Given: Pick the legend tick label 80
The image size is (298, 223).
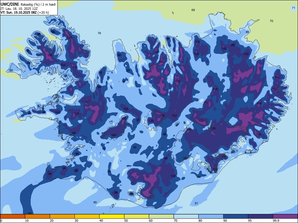Looking at the screenshot, I should [200, 221].
